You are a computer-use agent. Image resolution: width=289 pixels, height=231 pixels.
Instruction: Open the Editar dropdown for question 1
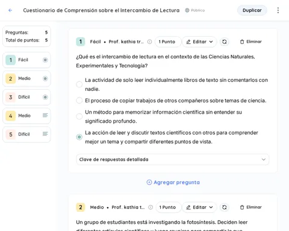[199, 42]
